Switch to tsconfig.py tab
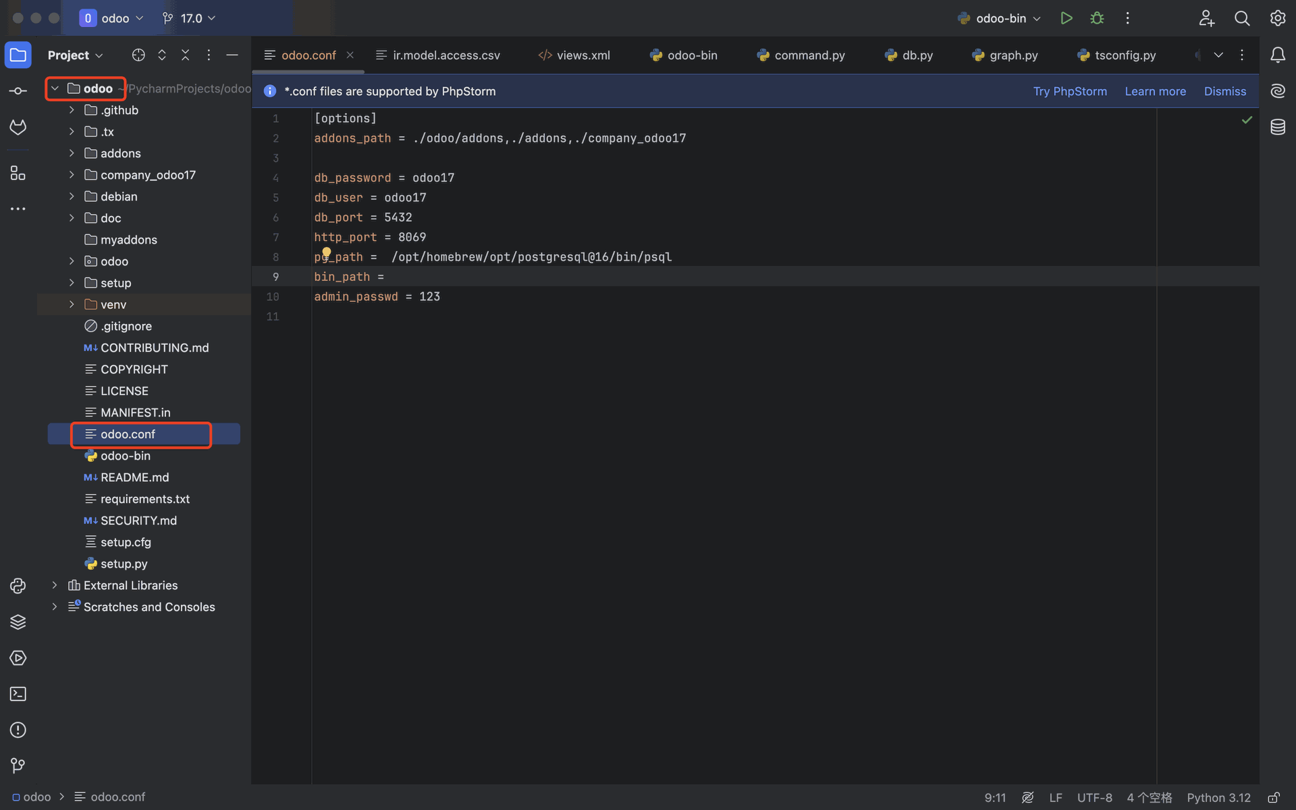Viewport: 1296px width, 810px height. pos(1116,55)
